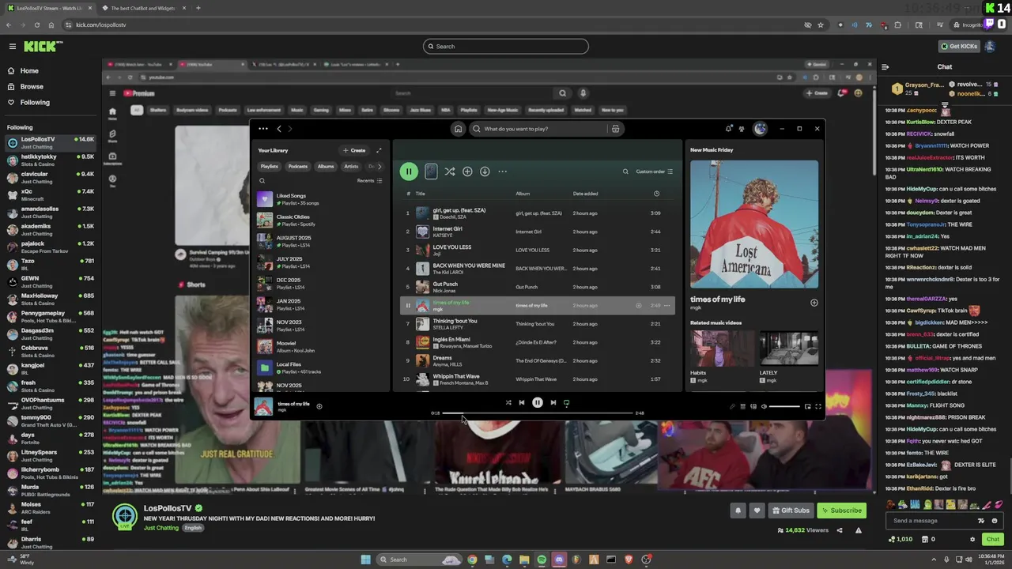
Task: Add times of my life to Liked in row
Action: tap(639, 305)
